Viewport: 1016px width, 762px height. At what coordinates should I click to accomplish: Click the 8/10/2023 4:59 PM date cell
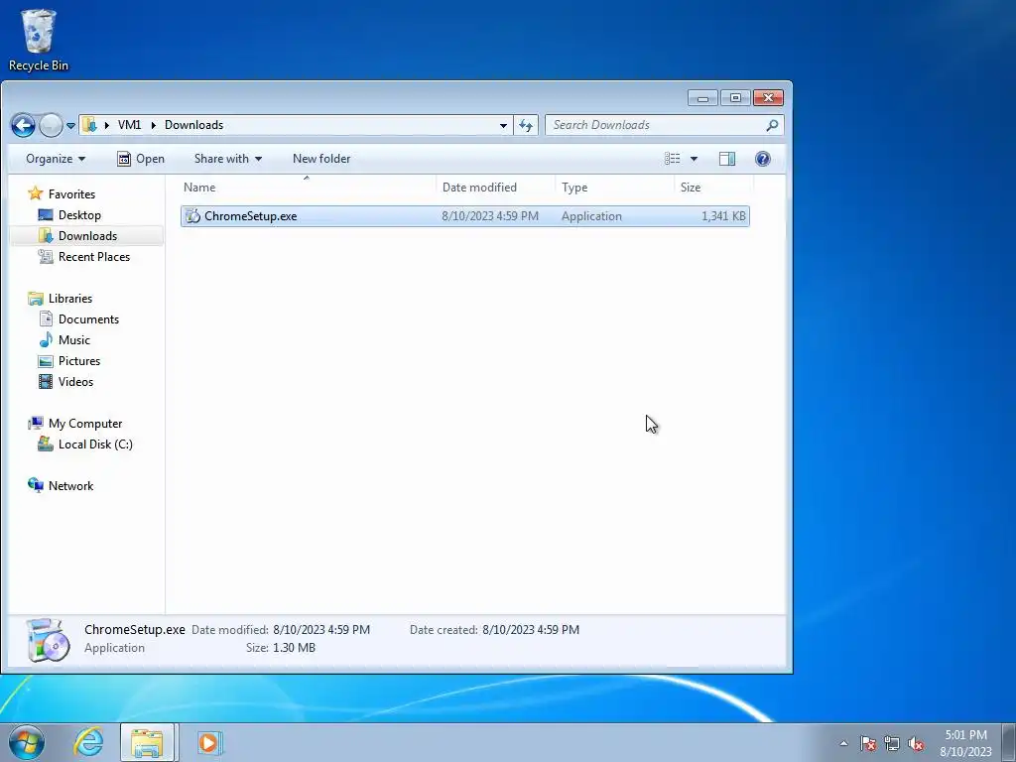[490, 216]
